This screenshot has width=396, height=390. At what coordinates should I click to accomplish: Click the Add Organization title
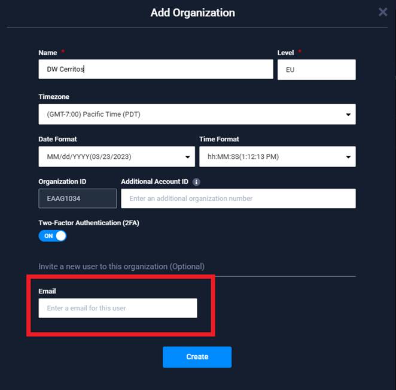[193, 13]
